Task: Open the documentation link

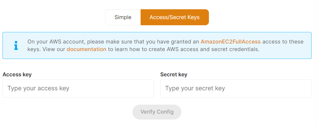Action: coord(86,49)
